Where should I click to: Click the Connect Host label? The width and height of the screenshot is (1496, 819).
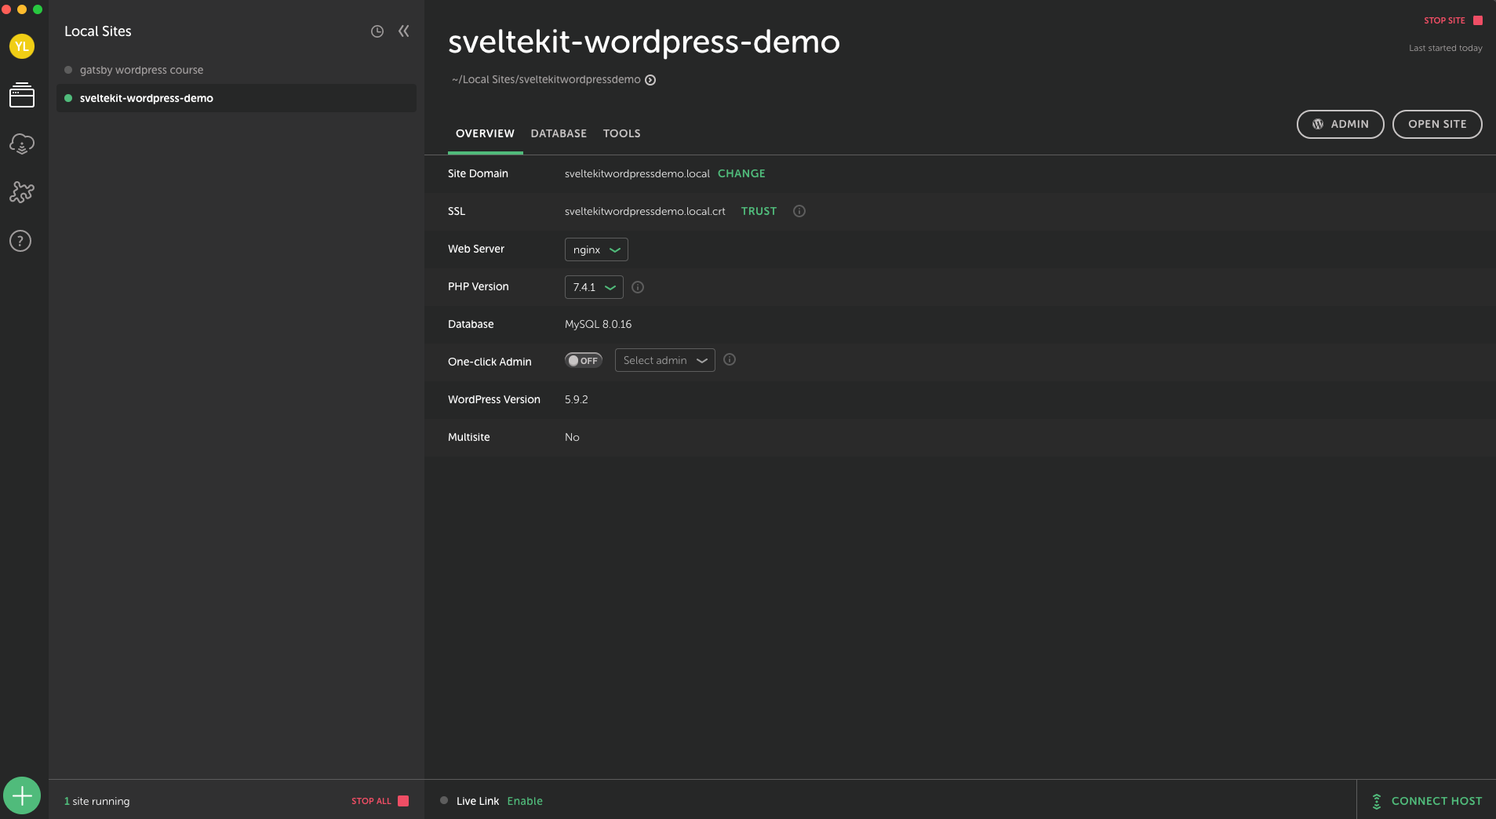1436,801
